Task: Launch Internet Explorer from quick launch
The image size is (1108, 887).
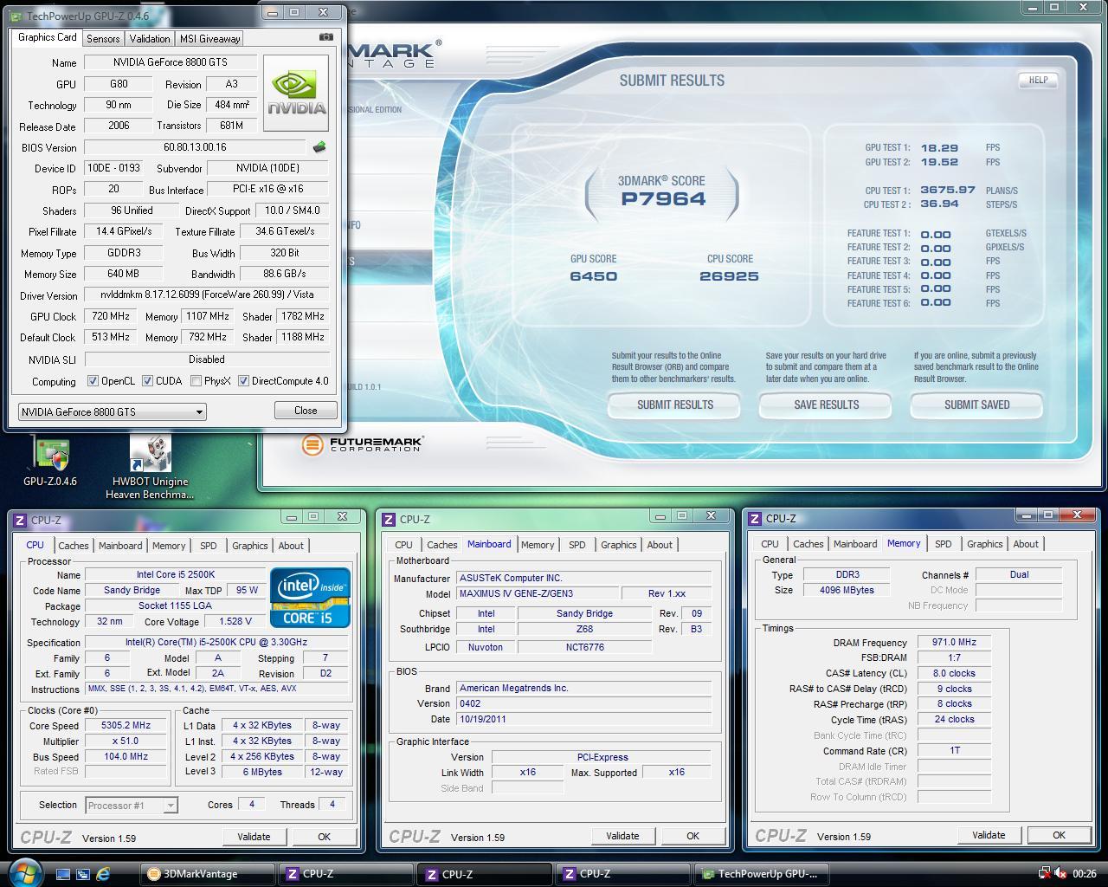Action: pos(103,874)
